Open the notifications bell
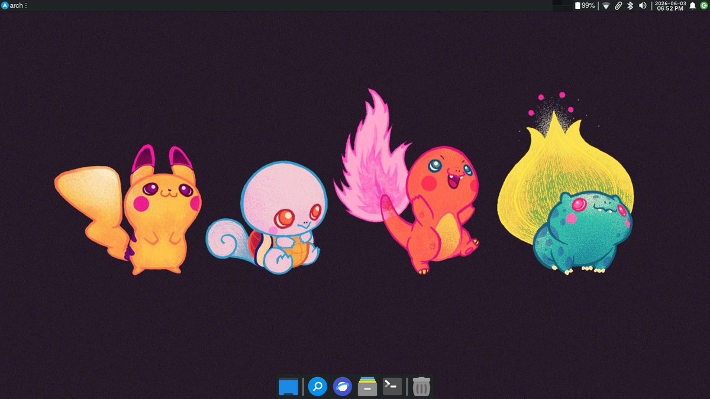This screenshot has height=399, width=710. tap(692, 5)
